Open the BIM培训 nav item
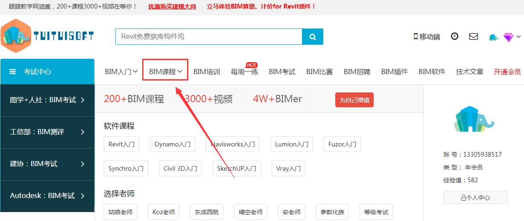 point(207,72)
